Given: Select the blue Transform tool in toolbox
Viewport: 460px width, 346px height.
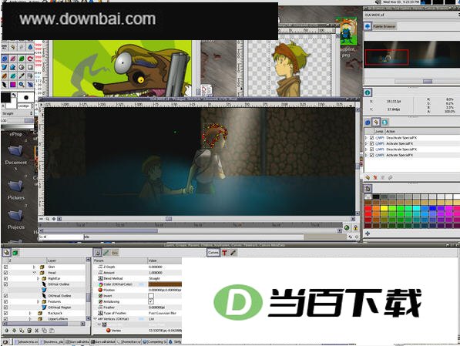Looking at the screenshot, I should click(x=5, y=59).
